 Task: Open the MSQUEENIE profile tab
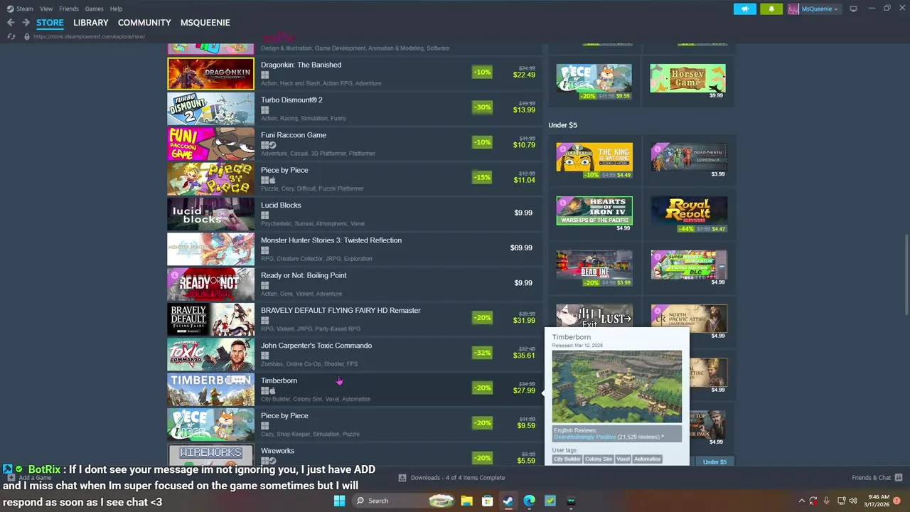pos(205,23)
